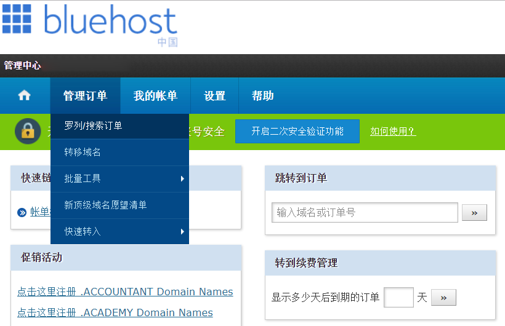Click » button next to 天
Viewport: 505px width, 326px height.
[x=443, y=297]
